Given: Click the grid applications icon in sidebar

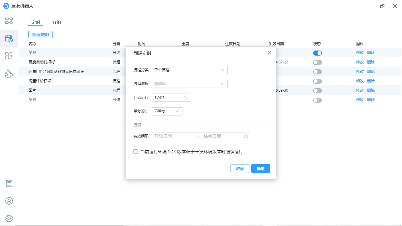Looking at the screenshot, I should coord(9,56).
